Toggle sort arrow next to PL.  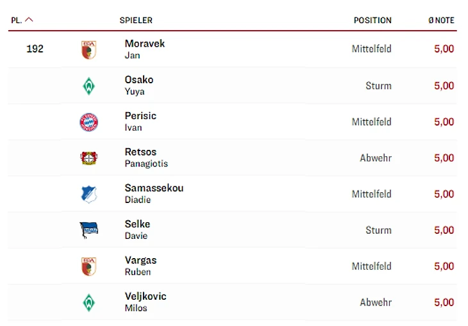click(29, 20)
